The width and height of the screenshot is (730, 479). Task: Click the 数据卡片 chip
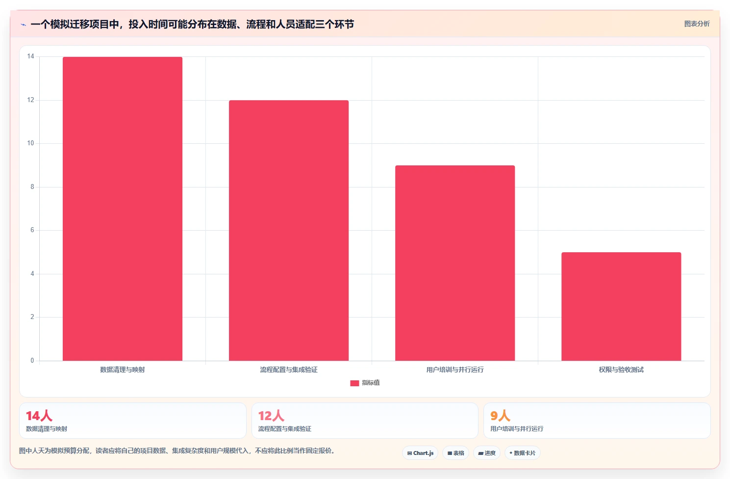click(523, 453)
